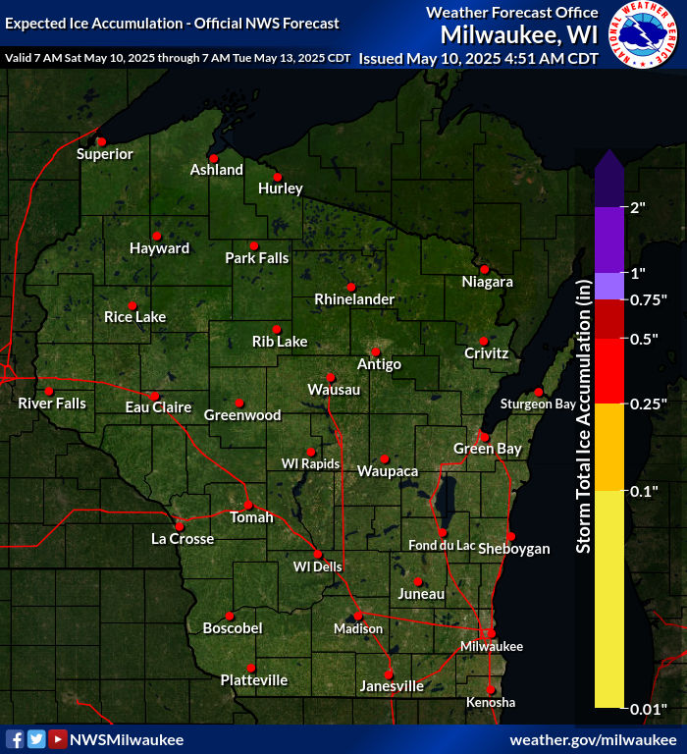Click the red dot marking Superior
The image size is (687, 754).
pos(101,141)
